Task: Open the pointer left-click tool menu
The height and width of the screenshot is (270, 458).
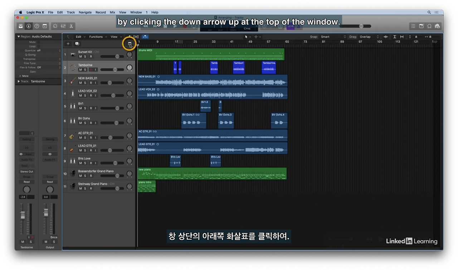Action: [x=248, y=37]
